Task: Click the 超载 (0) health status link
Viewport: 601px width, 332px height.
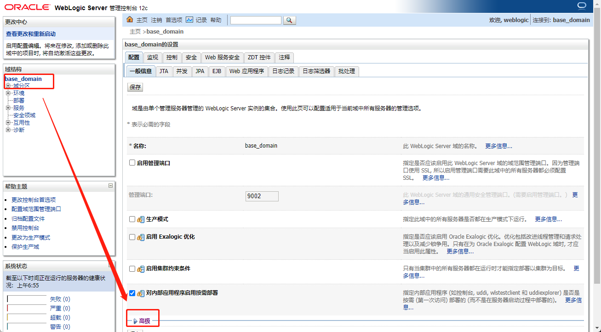Action: click(x=60, y=318)
